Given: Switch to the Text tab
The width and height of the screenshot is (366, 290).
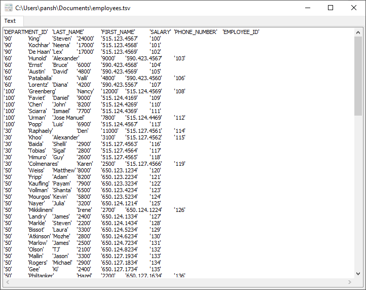Looking at the screenshot, I should [10, 21].
